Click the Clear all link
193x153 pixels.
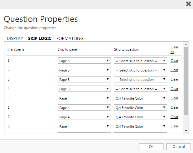coord(174,50)
